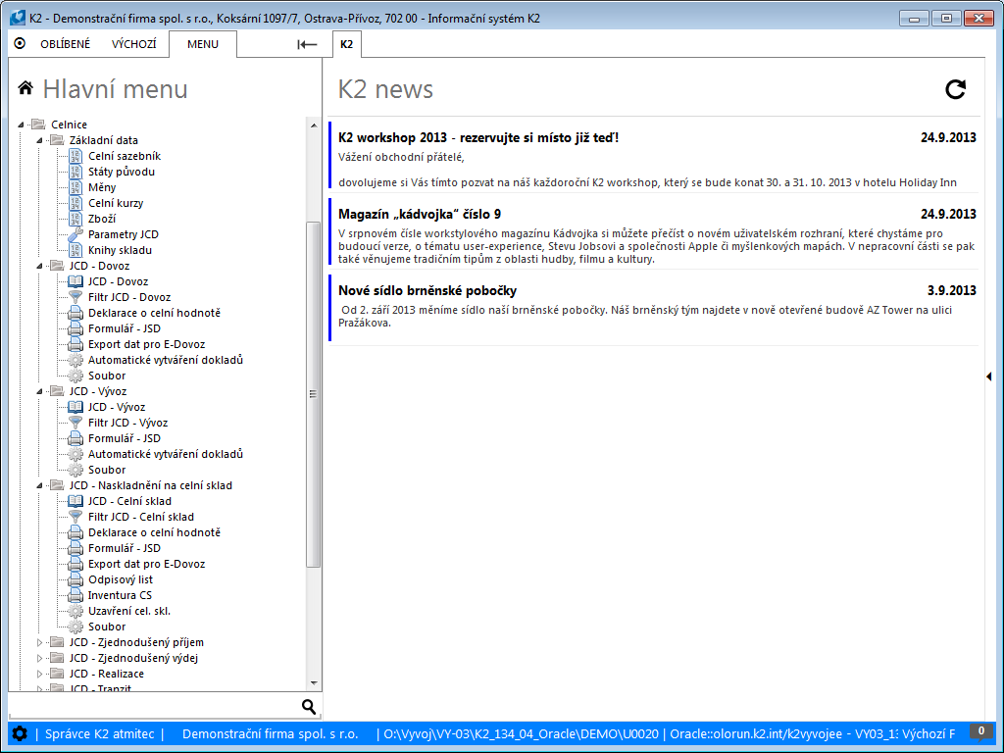Click the search magnifier icon under the tree

point(309,706)
